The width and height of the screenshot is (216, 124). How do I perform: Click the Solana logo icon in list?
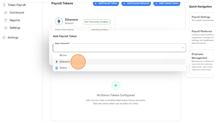click(x=56, y=68)
